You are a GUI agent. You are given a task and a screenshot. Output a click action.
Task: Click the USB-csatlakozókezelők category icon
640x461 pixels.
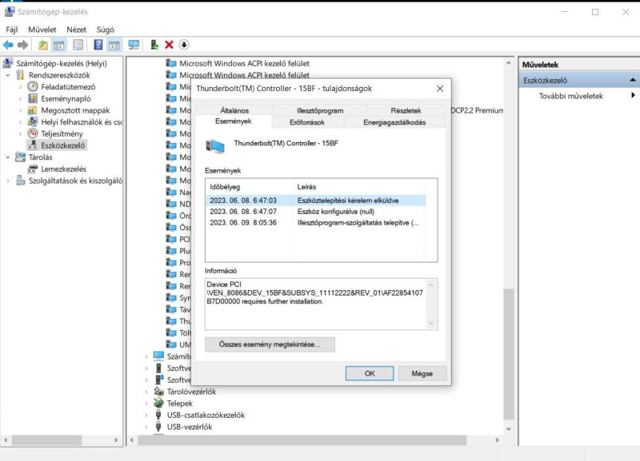158,415
